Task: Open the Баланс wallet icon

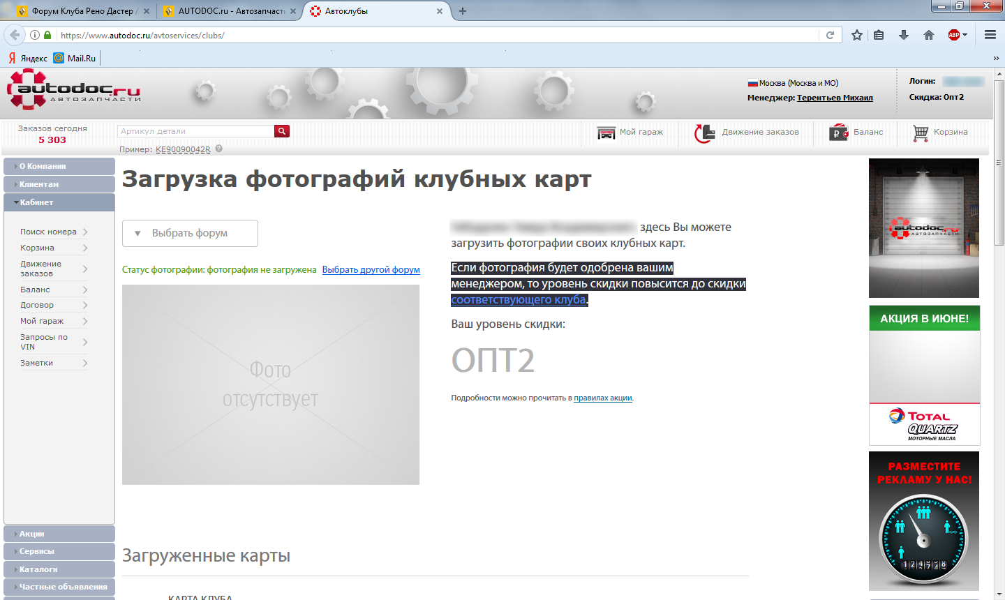Action: [838, 133]
